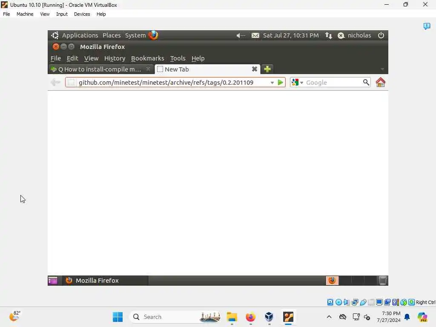Open Firefox Edit menu
Screen dimensions: 436x327
tap(72, 58)
